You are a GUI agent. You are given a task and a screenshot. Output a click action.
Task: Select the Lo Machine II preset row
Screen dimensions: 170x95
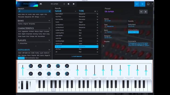pos(76,27)
